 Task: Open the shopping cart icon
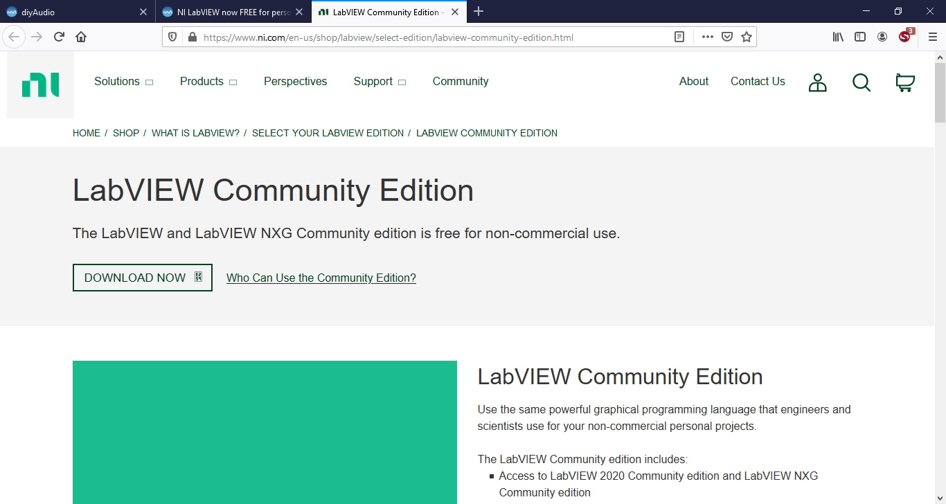click(905, 83)
